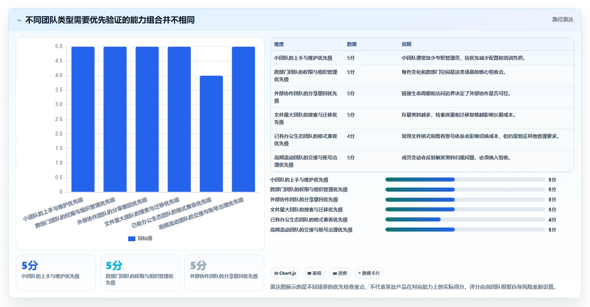This screenshot has height=307, width=590.
Task: Click description 角色变化和跨部门空间是这类场景的核心验收点
Action: (x=454, y=72)
